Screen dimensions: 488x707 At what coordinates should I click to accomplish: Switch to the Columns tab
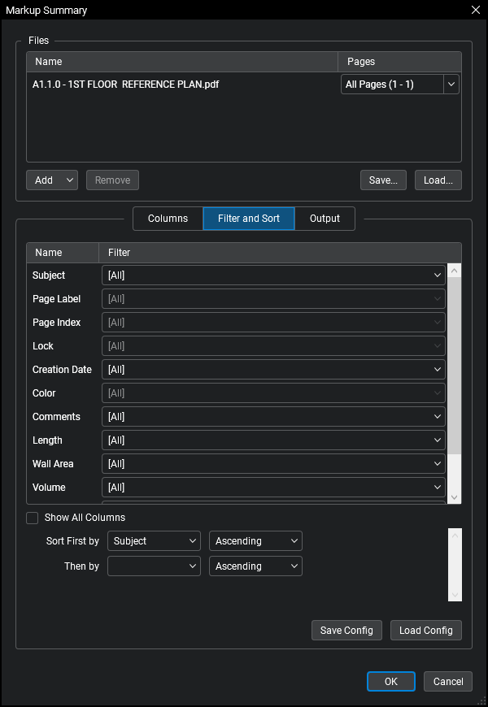pos(168,219)
